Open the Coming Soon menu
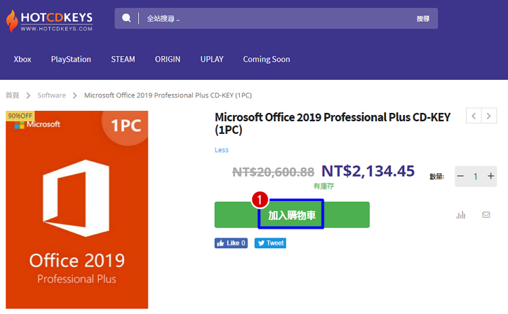The height and width of the screenshot is (314, 508). click(267, 60)
